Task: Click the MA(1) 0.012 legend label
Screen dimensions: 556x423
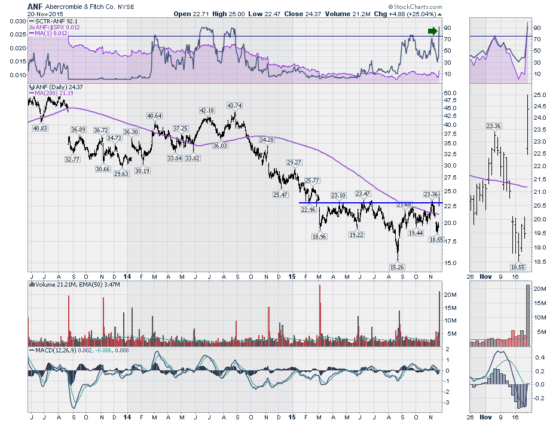Action: (x=48, y=33)
